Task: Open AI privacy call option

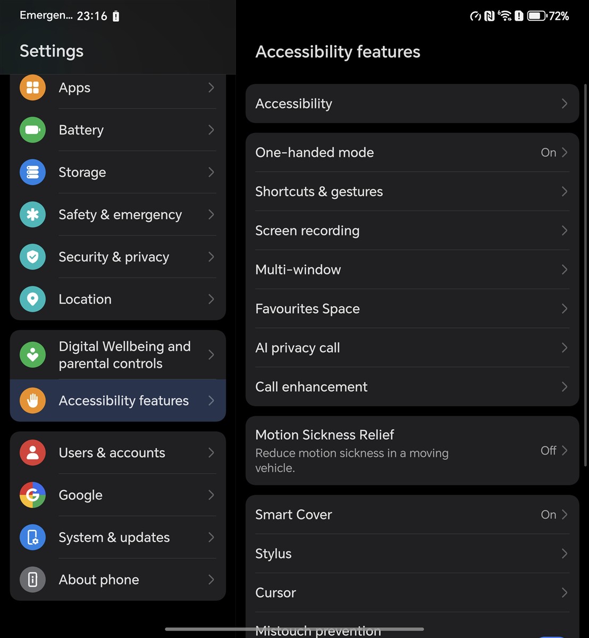Action: pos(412,348)
